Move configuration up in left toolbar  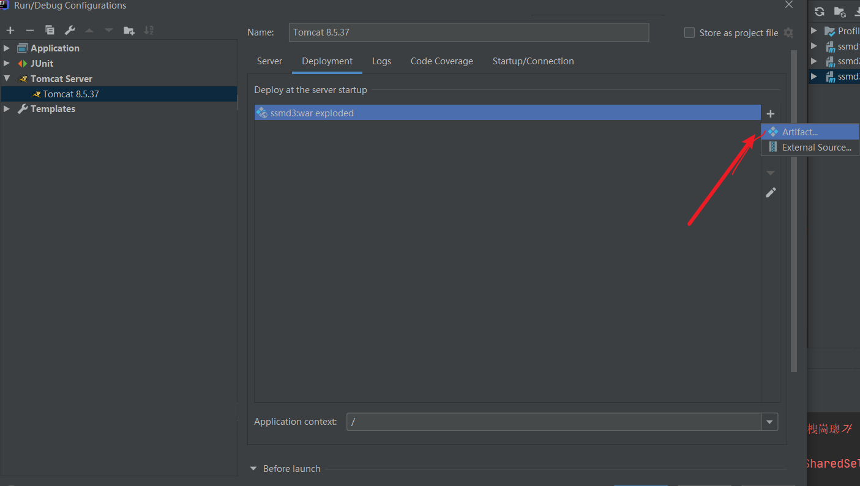click(89, 30)
